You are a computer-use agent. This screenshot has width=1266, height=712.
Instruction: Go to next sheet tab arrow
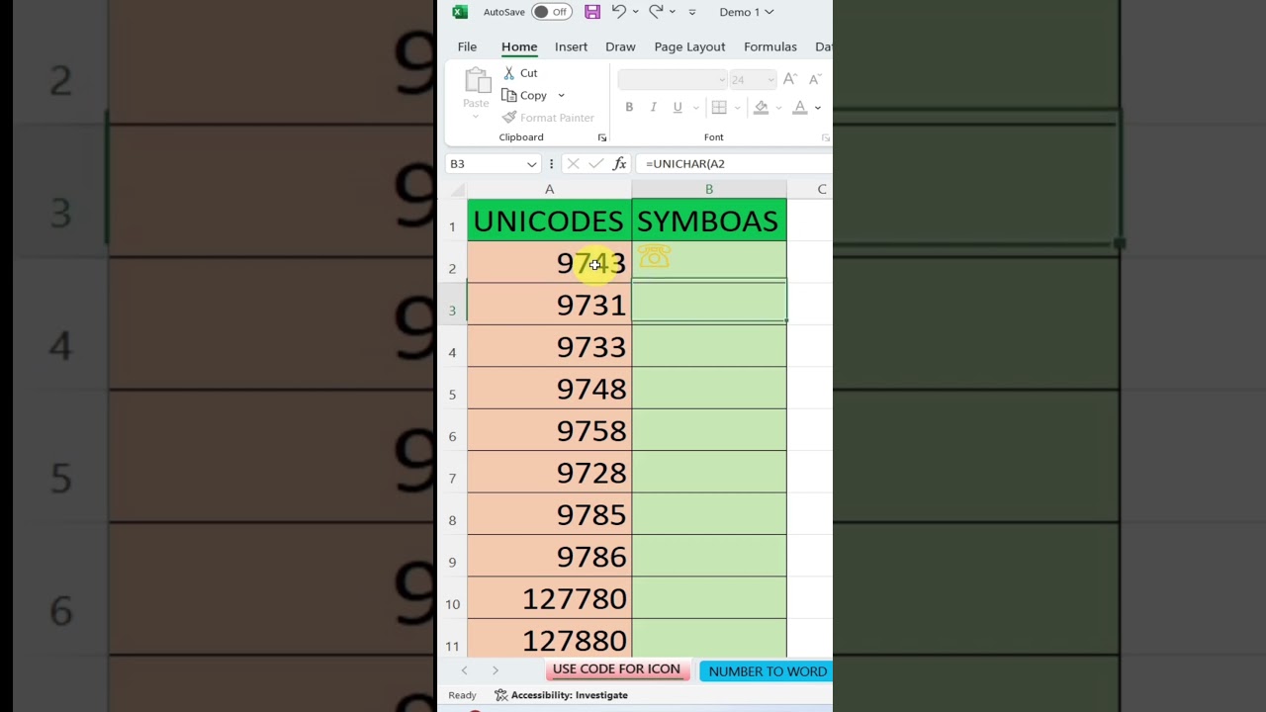[496, 670]
